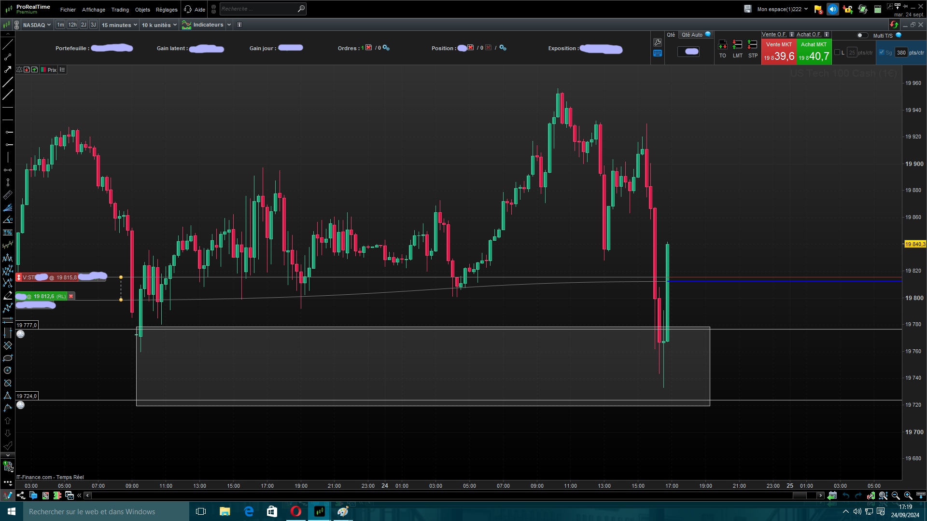Select the STP stop order icon

(752, 45)
